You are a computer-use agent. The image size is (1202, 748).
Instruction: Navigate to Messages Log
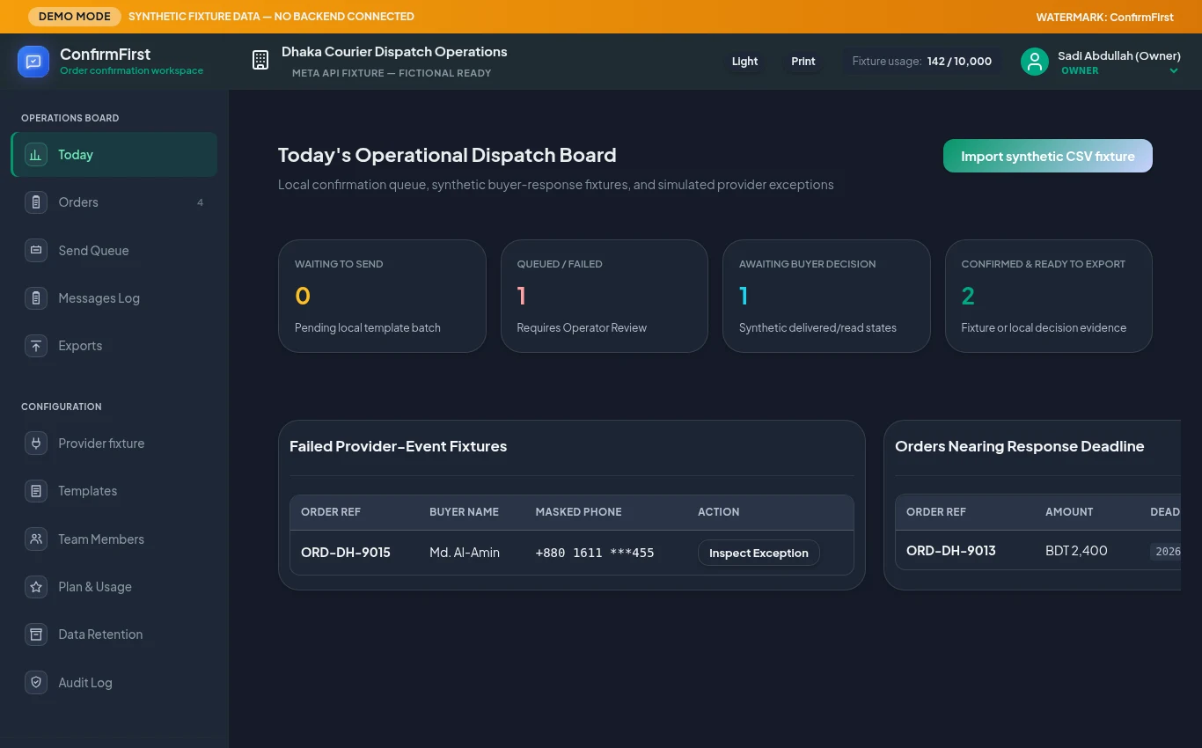click(x=114, y=298)
